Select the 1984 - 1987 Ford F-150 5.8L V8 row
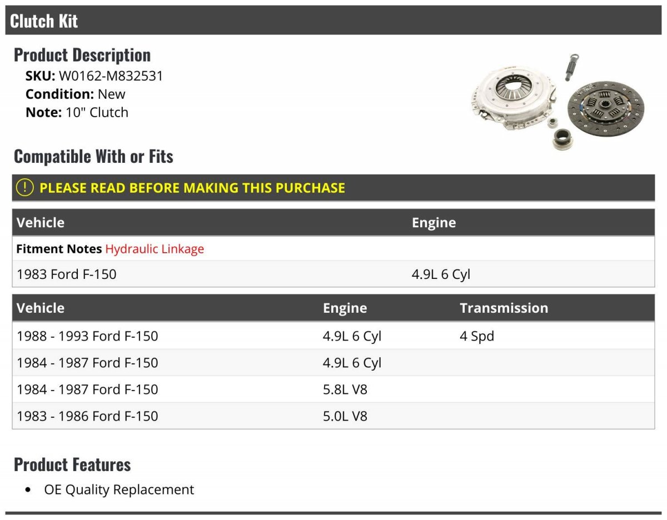Screen dimensions: 667x520 tap(333, 389)
